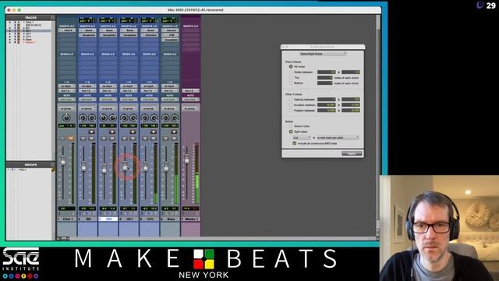Open the BD track input selector
The width and height of the screenshot is (499, 281).
87,86
